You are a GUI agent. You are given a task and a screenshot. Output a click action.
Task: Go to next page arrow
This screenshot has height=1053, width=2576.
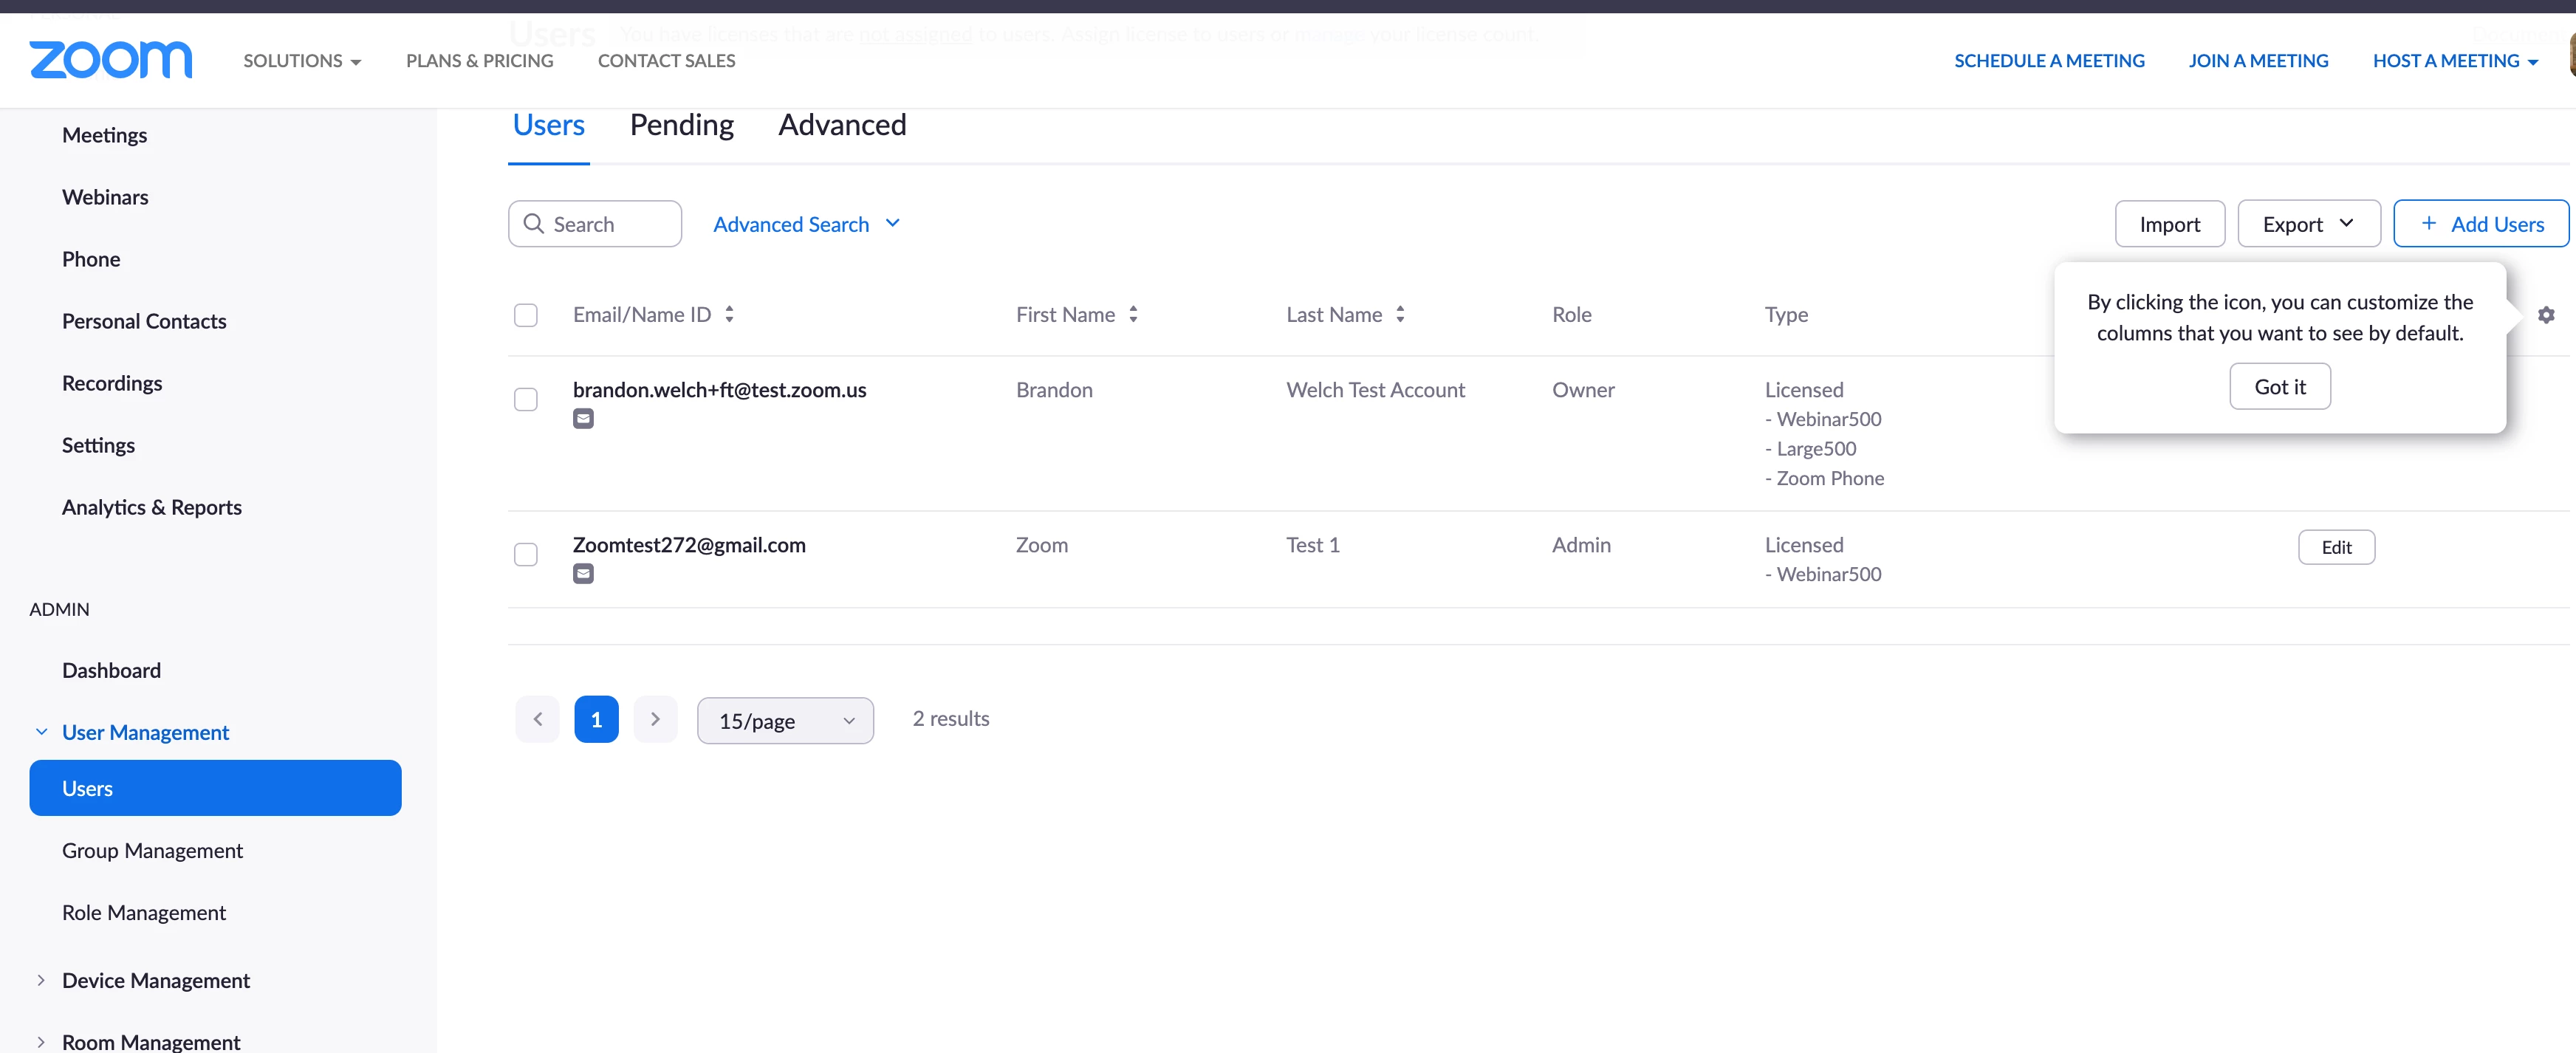coord(655,719)
